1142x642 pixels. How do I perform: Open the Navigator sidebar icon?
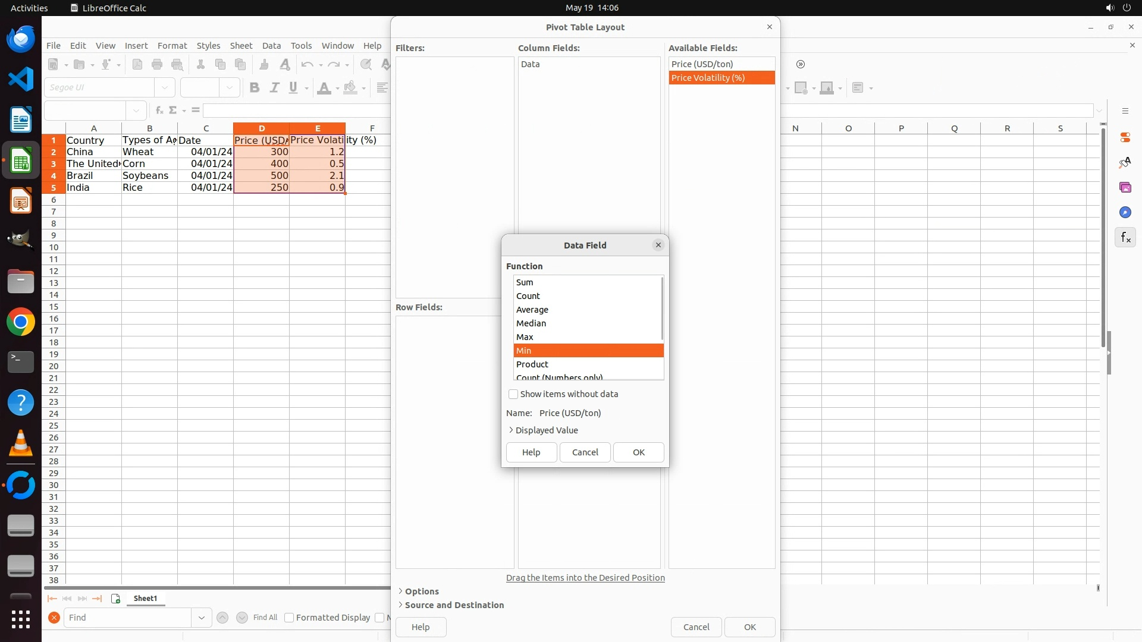point(1125,213)
